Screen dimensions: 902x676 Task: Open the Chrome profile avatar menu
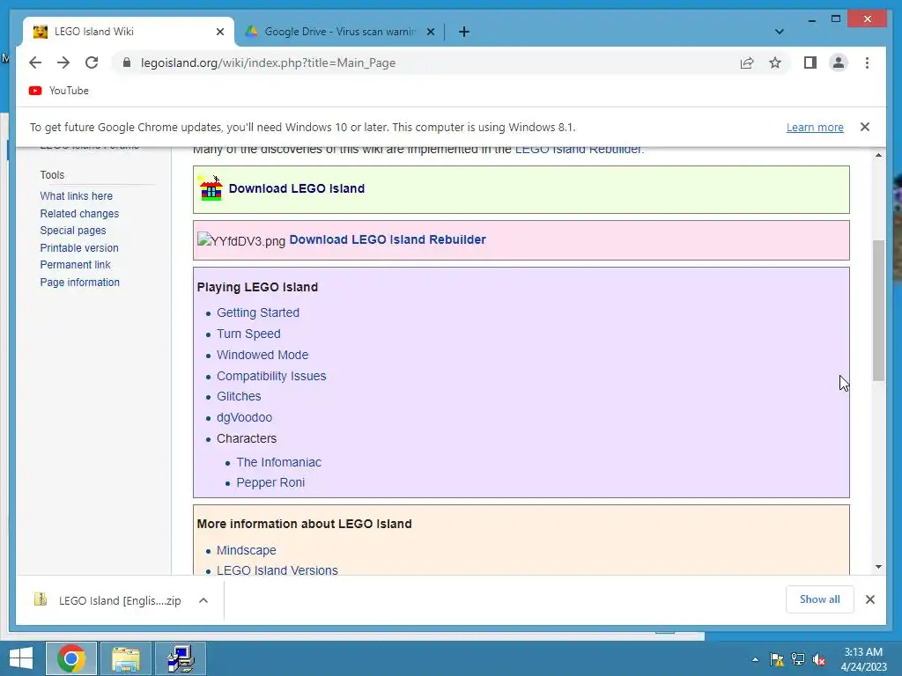point(839,62)
